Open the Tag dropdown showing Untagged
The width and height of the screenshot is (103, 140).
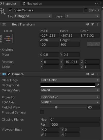coord(33,16)
